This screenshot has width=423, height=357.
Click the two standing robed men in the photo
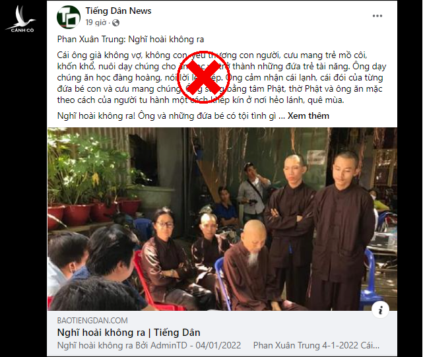319,231
